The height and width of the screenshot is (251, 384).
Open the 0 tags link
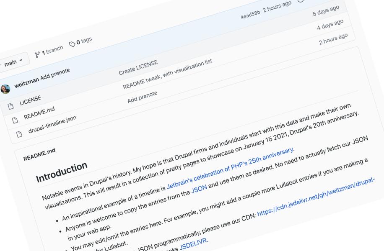(84, 41)
